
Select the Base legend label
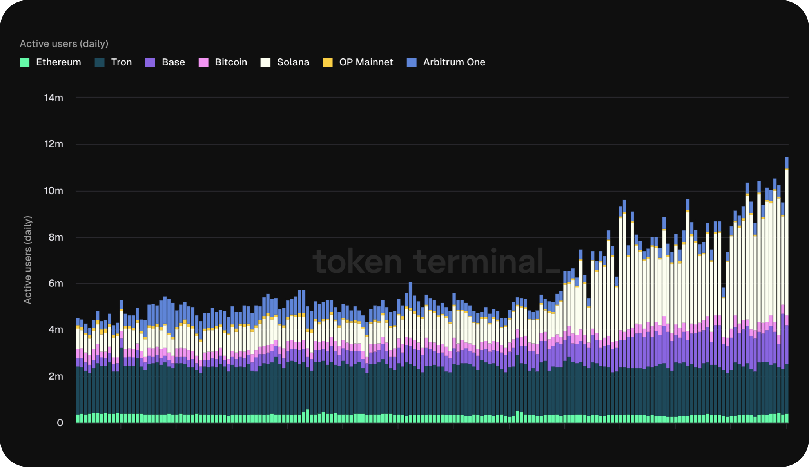(173, 62)
